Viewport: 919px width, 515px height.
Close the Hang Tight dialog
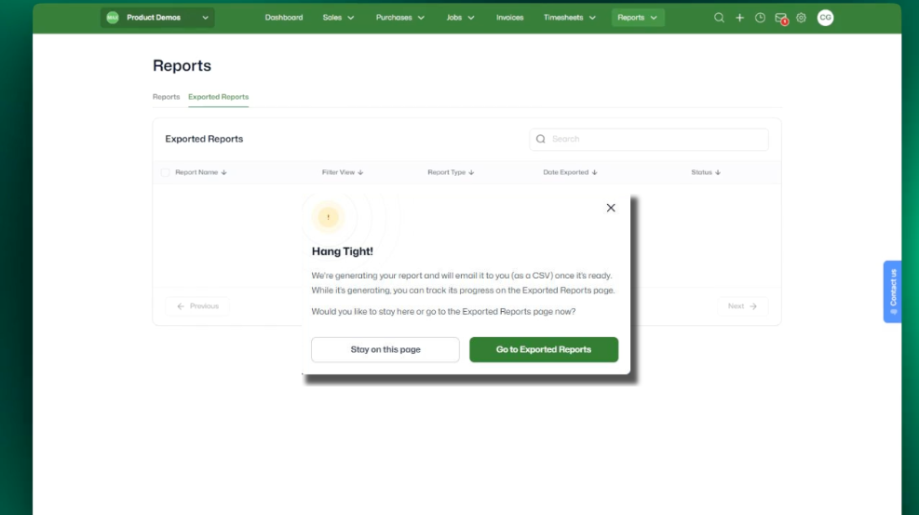pyautogui.click(x=611, y=208)
